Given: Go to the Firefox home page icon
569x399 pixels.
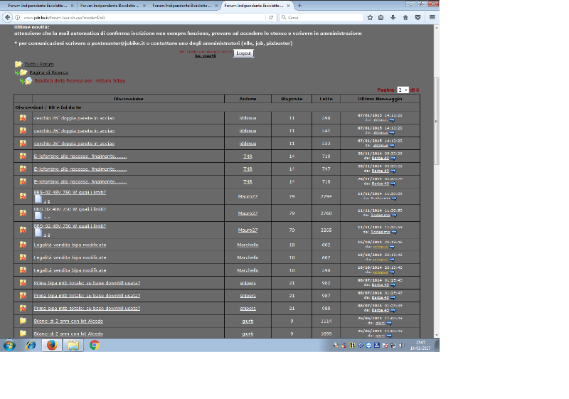Looking at the screenshot, I should (405, 17).
